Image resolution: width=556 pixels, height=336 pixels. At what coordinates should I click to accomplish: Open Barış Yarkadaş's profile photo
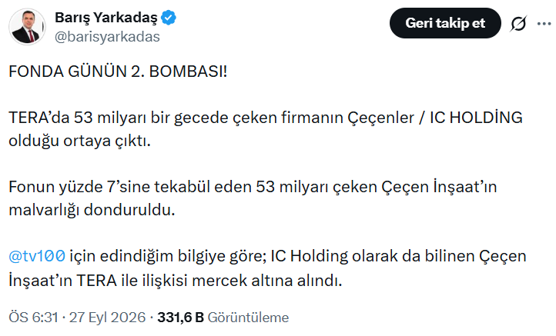click(27, 27)
